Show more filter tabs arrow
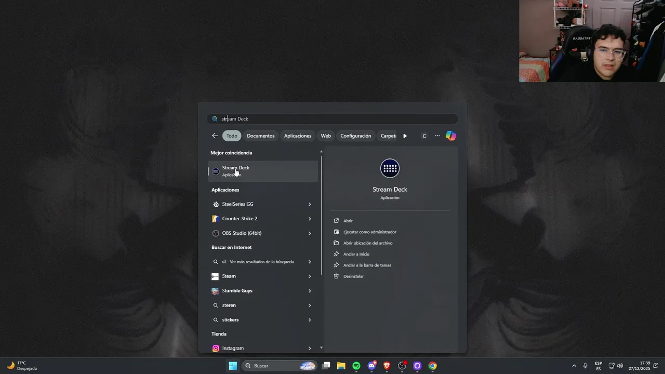 405,136
